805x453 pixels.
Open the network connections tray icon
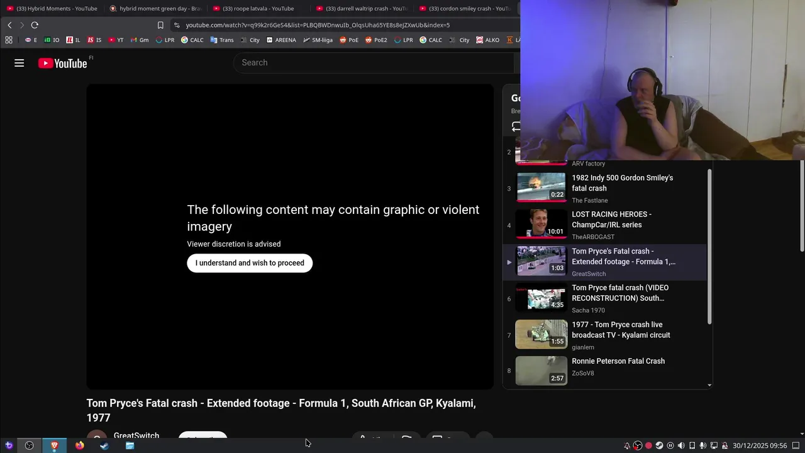pyautogui.click(x=714, y=445)
